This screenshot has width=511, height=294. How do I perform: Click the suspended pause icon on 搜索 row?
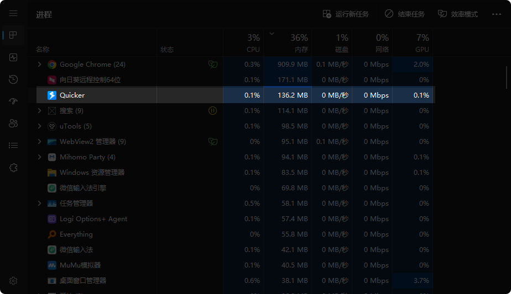tap(212, 111)
